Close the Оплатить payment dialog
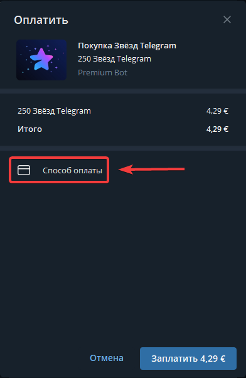This screenshot has width=246, height=378. 227,19
